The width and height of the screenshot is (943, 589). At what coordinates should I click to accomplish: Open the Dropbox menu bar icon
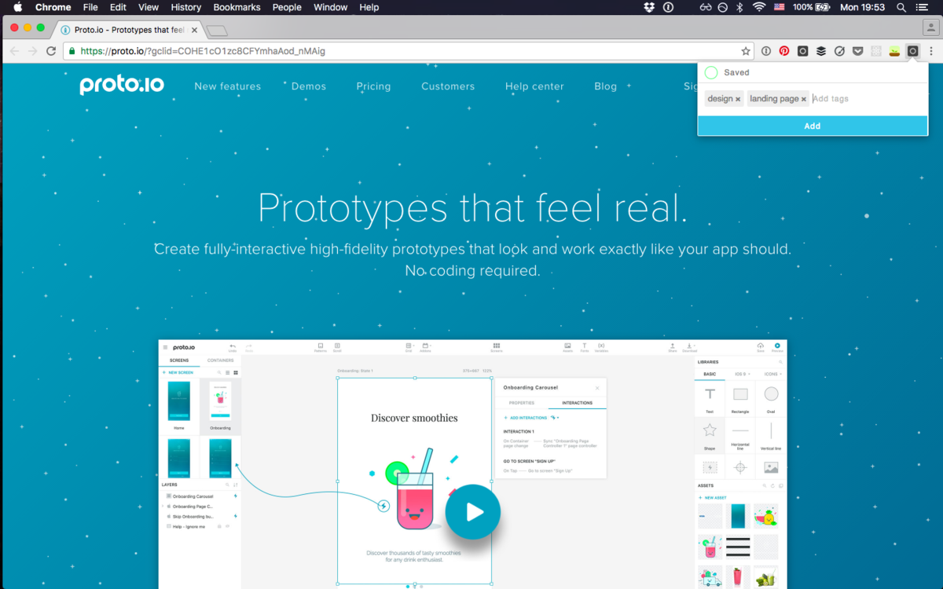[x=649, y=7]
